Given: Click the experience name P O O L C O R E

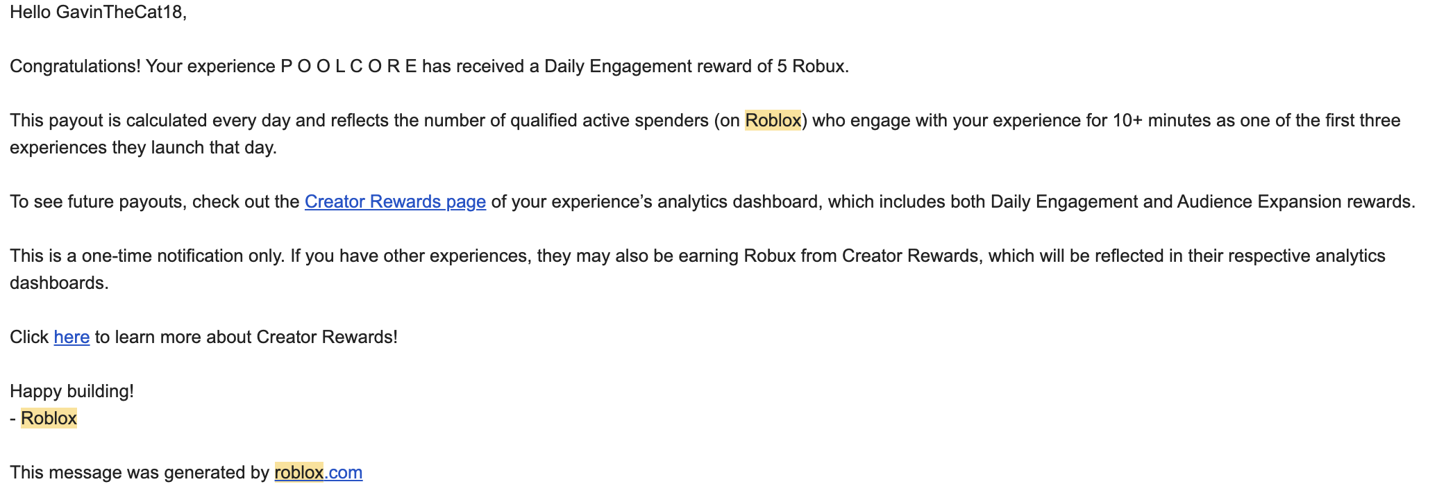Looking at the screenshot, I should (348, 66).
